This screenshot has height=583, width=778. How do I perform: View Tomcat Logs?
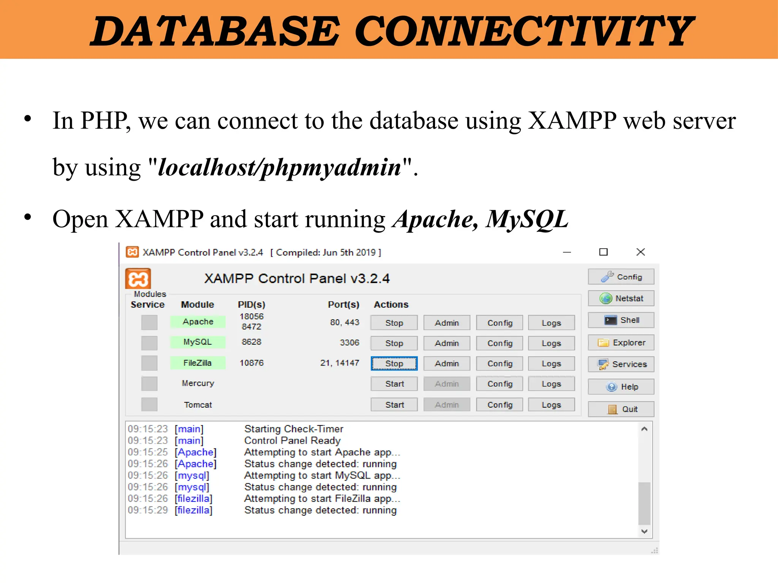(x=551, y=405)
